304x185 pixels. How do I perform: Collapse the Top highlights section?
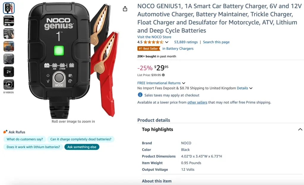coord(300,129)
